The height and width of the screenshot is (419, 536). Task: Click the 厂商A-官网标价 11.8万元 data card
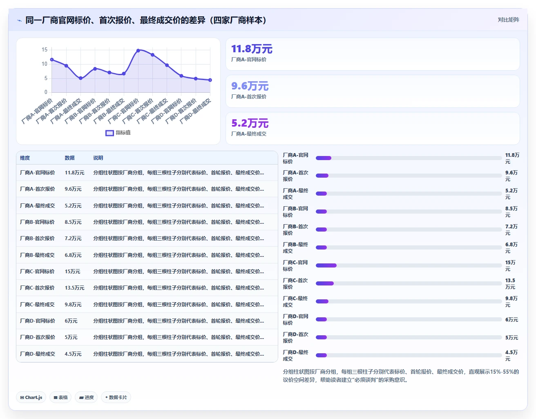click(x=373, y=54)
